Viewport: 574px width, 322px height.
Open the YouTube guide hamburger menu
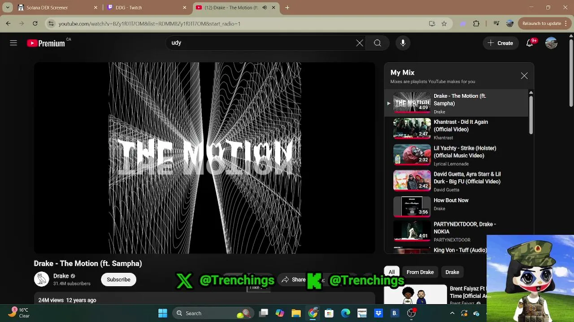(x=13, y=43)
